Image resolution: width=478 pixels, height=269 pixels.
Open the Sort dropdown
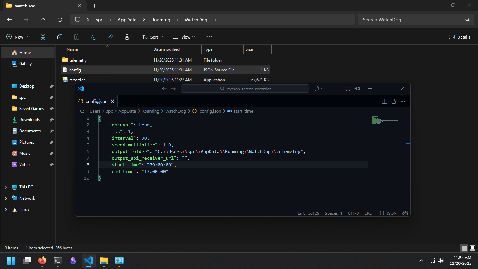[153, 37]
